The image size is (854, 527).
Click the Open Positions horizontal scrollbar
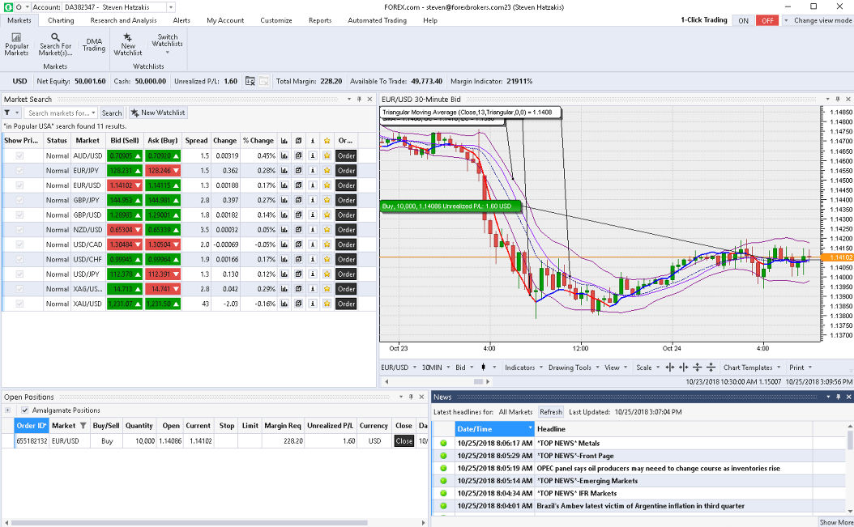(x=189, y=523)
